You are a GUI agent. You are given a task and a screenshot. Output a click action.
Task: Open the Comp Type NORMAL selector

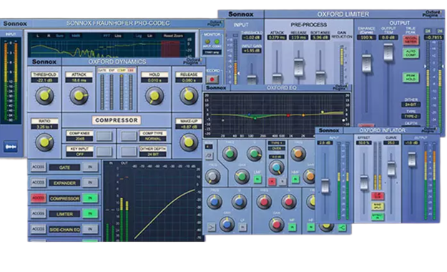[153, 139]
